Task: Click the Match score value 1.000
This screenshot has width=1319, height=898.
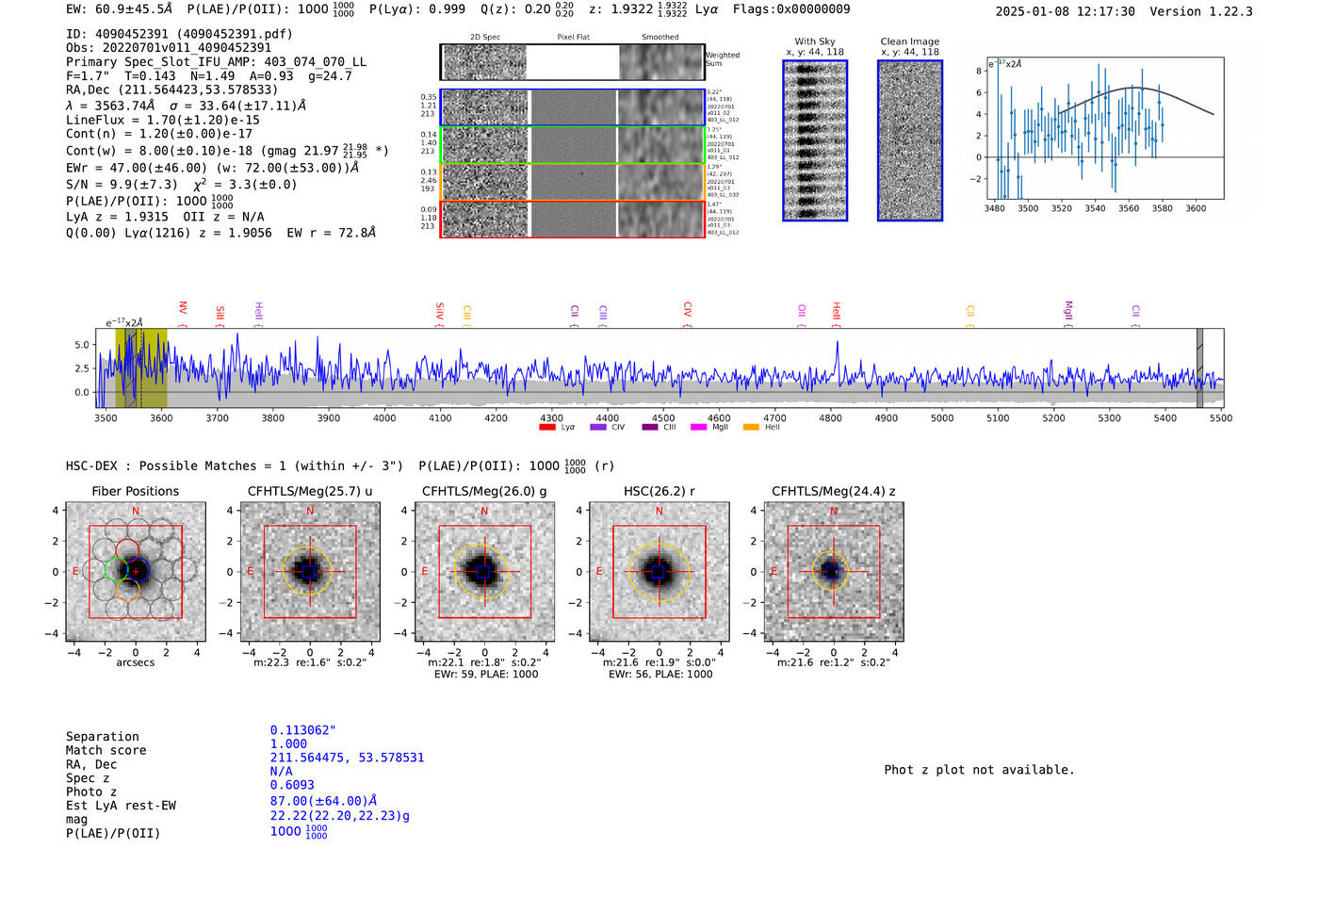Action: pyautogui.click(x=288, y=743)
